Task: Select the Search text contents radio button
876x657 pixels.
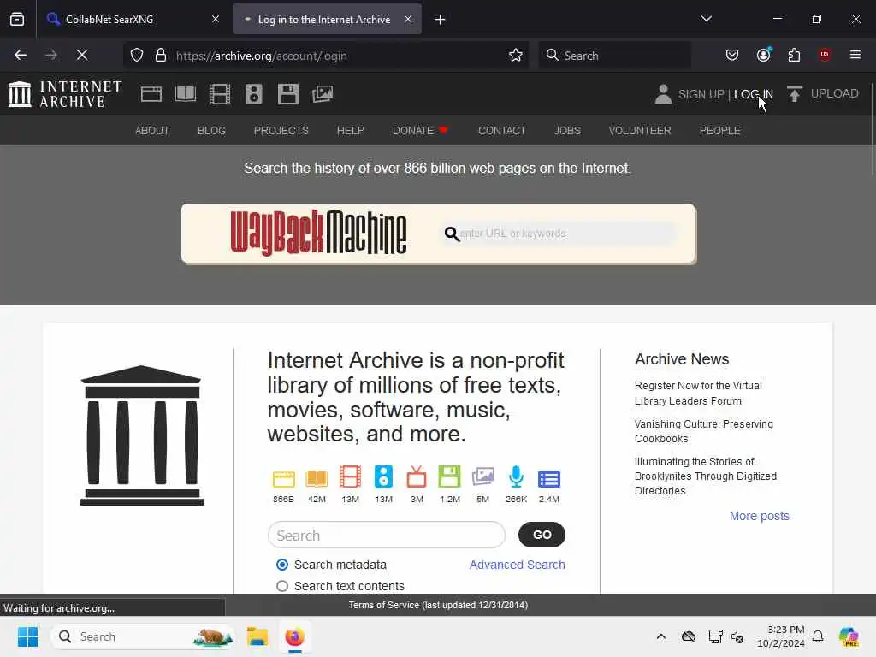Action: pyautogui.click(x=282, y=586)
